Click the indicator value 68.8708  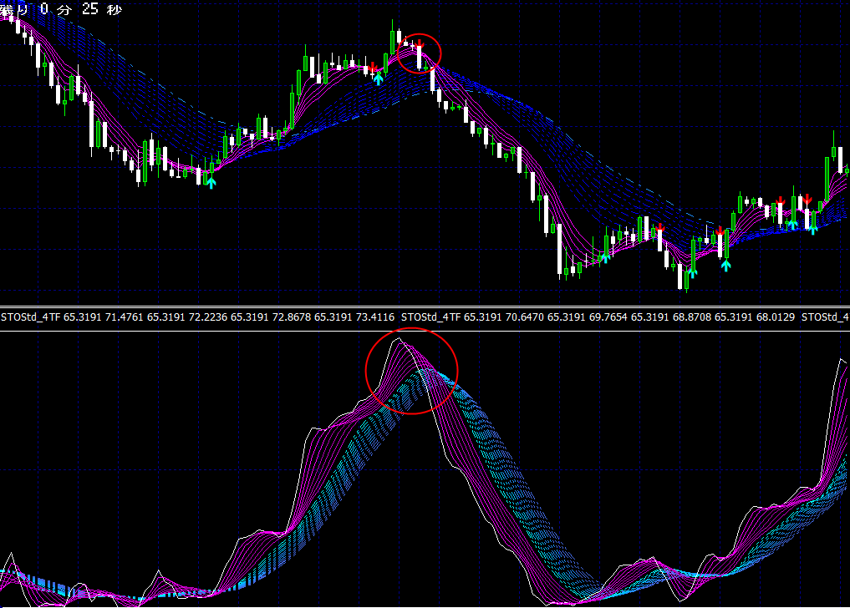point(692,317)
